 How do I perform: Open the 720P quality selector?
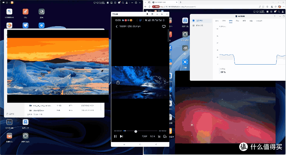pyautogui.click(x=144, y=136)
